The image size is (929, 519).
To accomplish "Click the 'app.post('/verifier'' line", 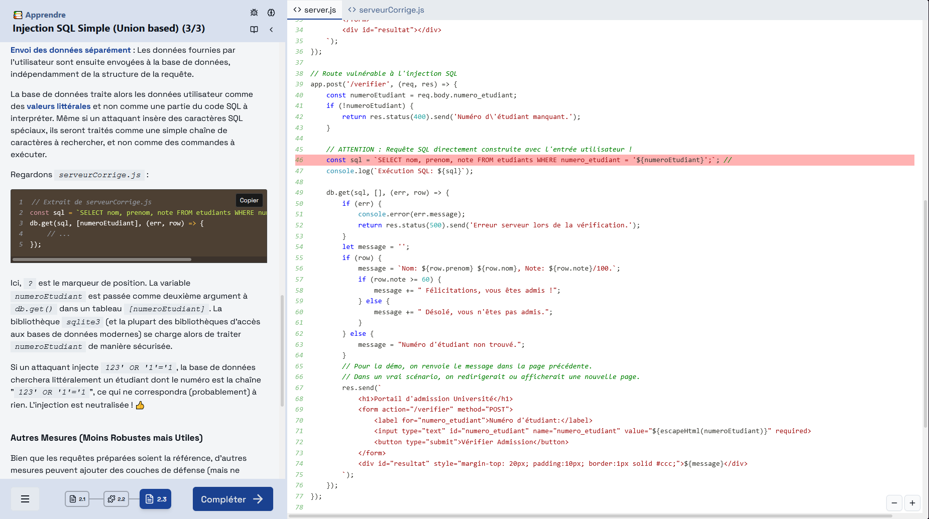I will (384, 84).
